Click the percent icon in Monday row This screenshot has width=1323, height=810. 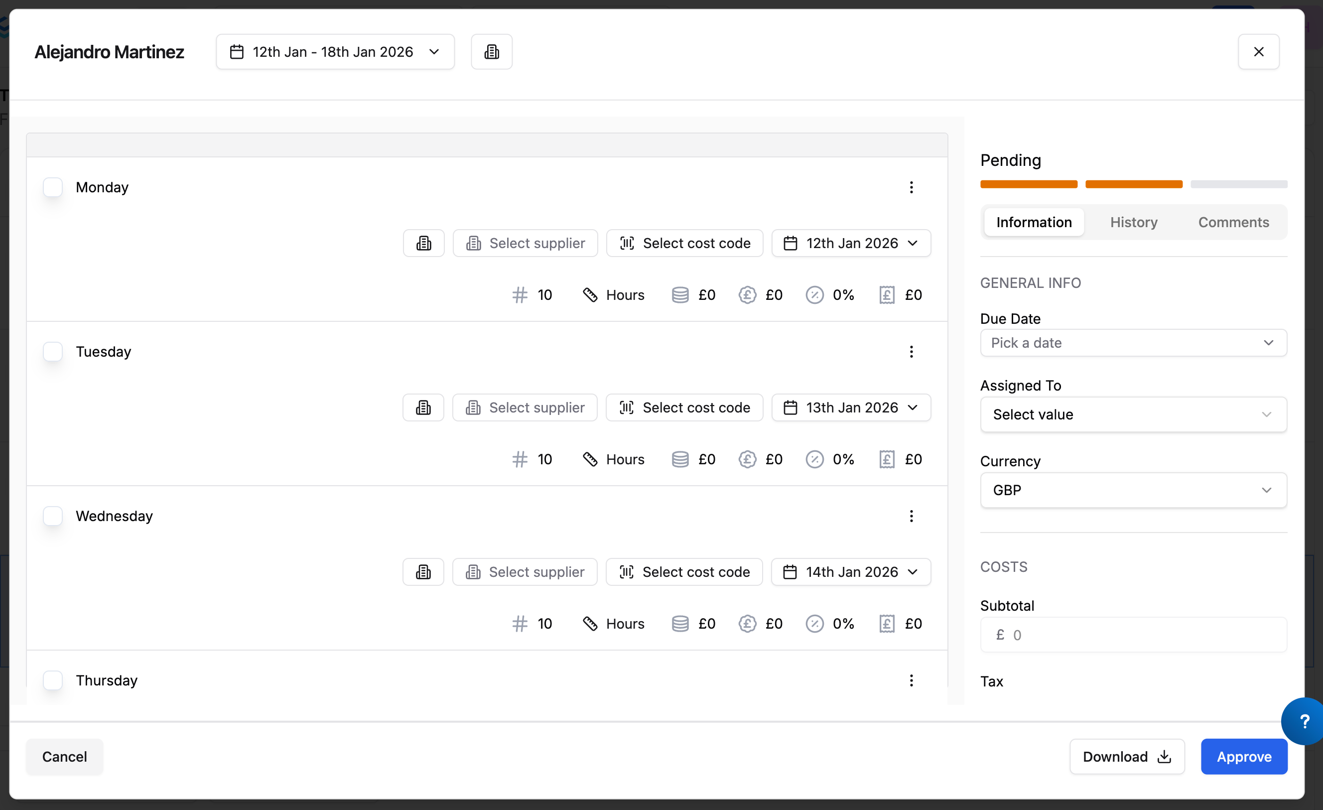coord(814,295)
